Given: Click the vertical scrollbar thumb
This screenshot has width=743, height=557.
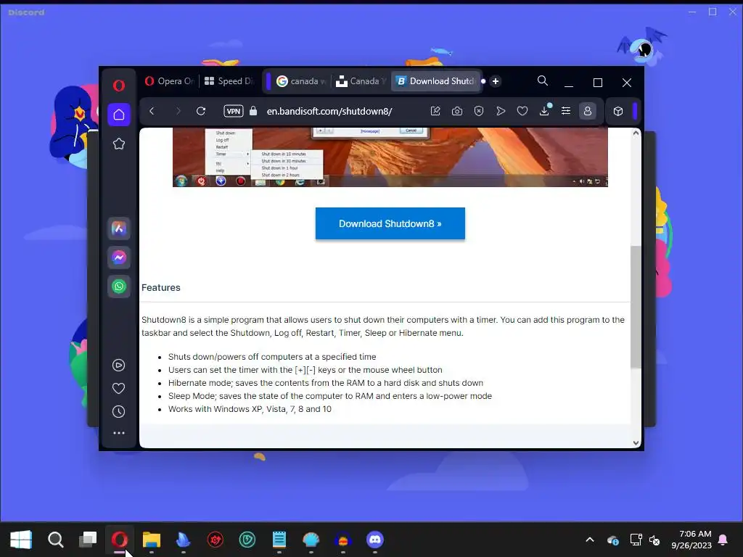Looking at the screenshot, I should 636,307.
